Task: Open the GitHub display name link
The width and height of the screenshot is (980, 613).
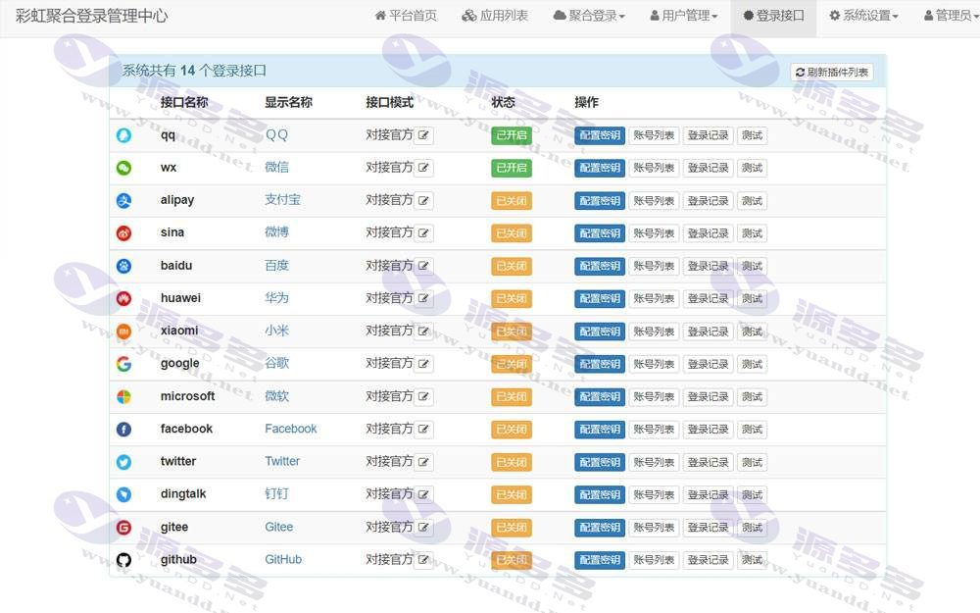Action: tap(283, 559)
